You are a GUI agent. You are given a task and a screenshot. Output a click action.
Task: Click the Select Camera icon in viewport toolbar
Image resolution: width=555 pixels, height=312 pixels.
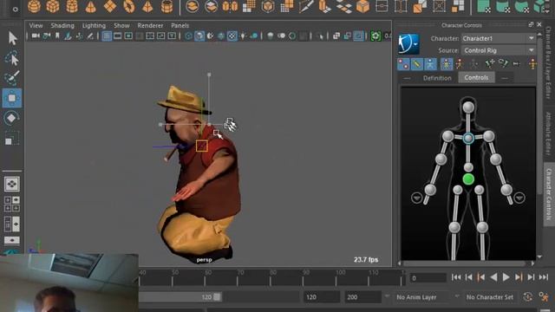[x=36, y=36]
